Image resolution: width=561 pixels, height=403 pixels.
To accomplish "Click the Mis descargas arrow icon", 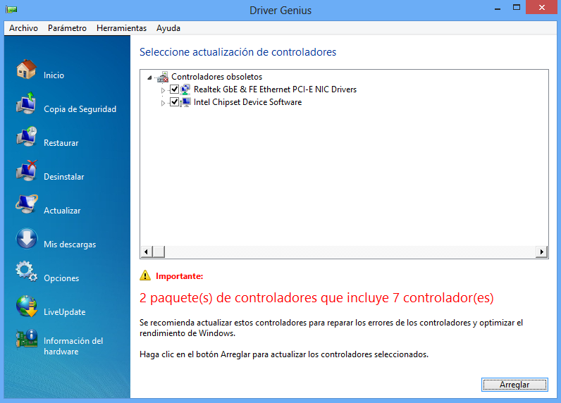I will coord(27,239).
